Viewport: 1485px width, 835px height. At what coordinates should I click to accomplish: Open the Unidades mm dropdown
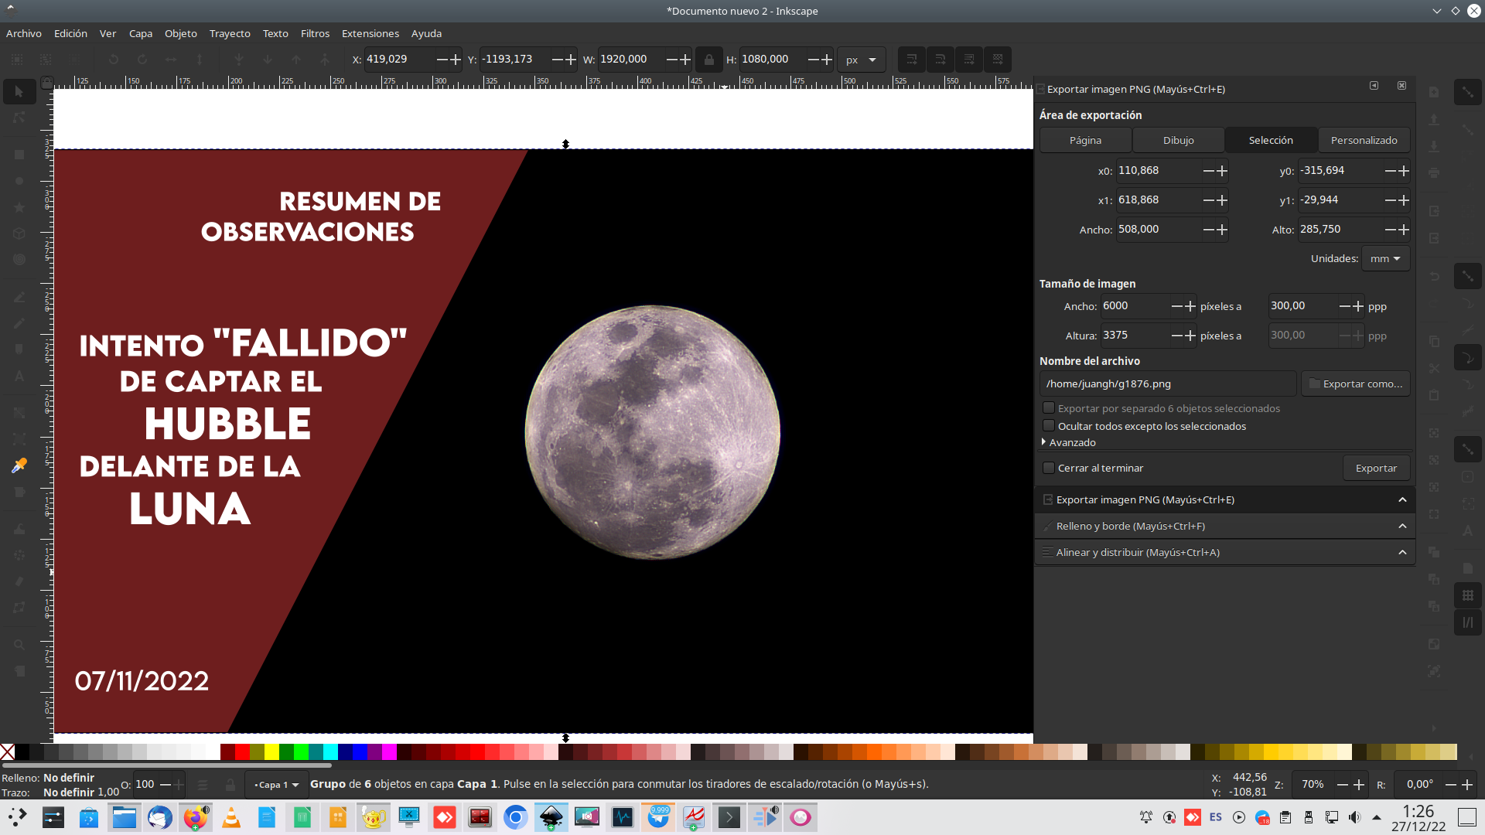(x=1385, y=259)
